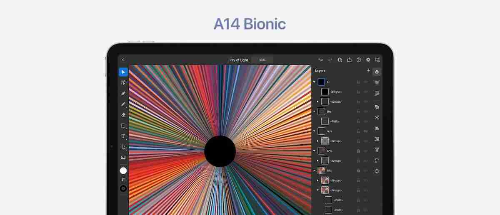Add a new layer with plus
Screen dimensions: 500x215
pos(368,71)
